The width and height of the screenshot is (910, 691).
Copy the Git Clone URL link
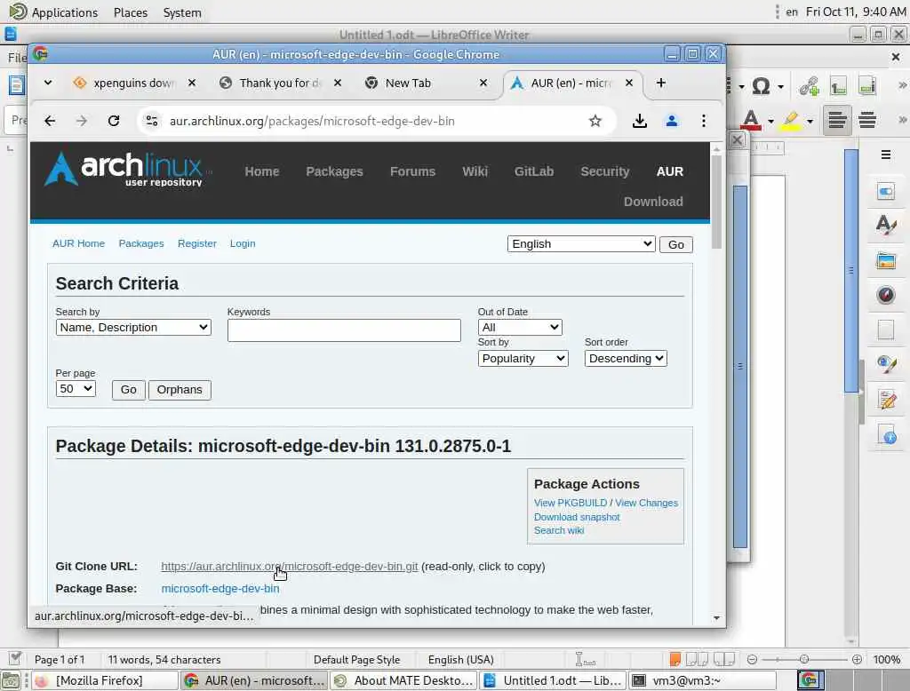tap(289, 567)
